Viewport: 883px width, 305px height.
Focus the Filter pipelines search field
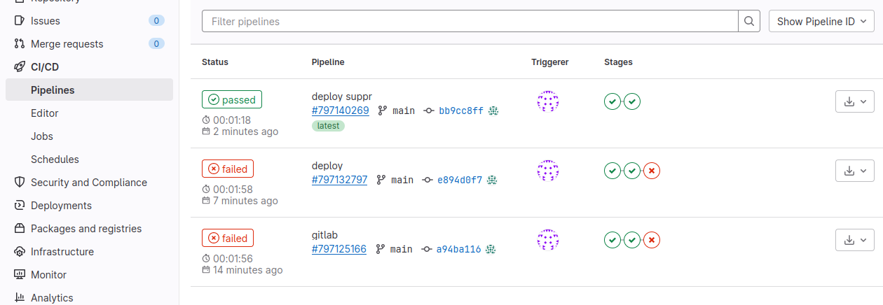[x=470, y=22]
